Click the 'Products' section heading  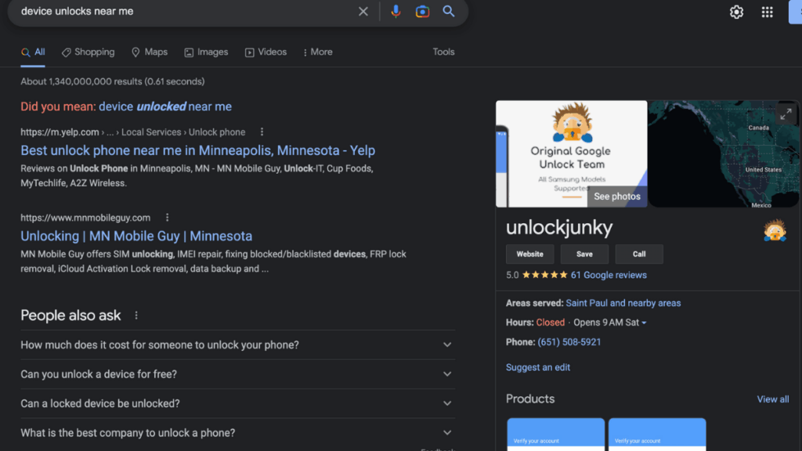point(530,399)
